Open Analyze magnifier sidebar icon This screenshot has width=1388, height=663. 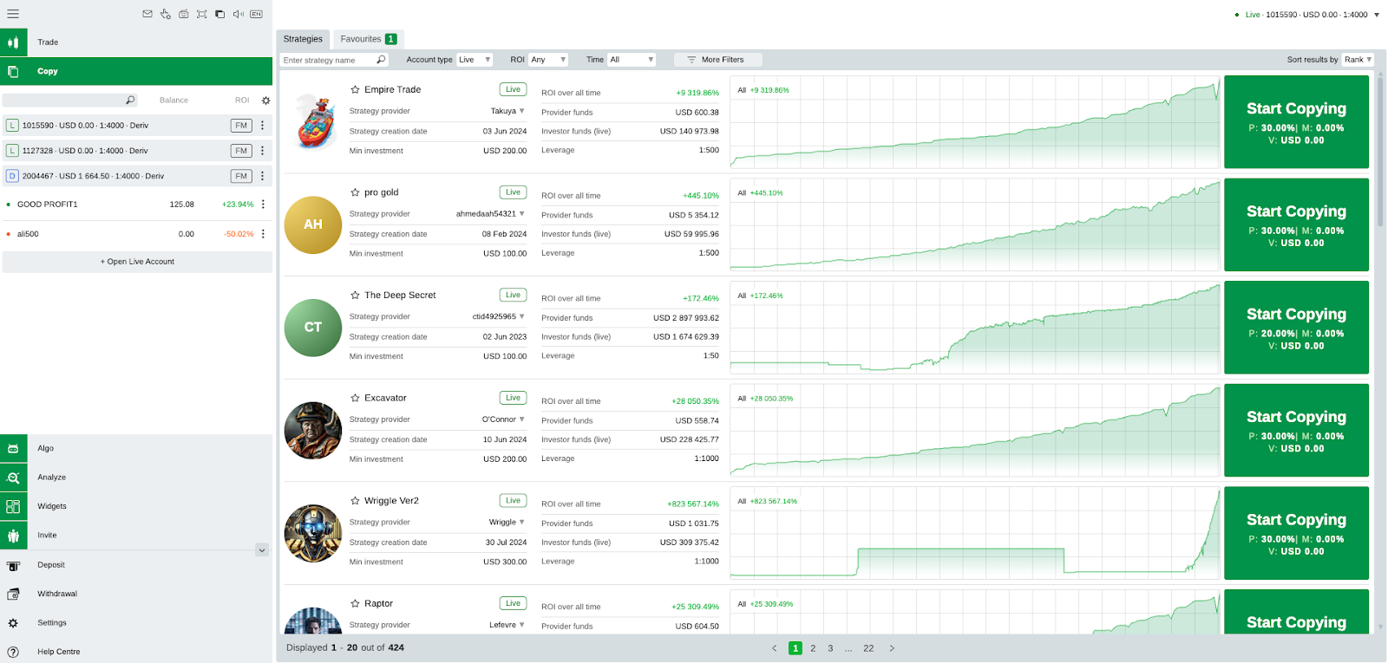point(14,478)
